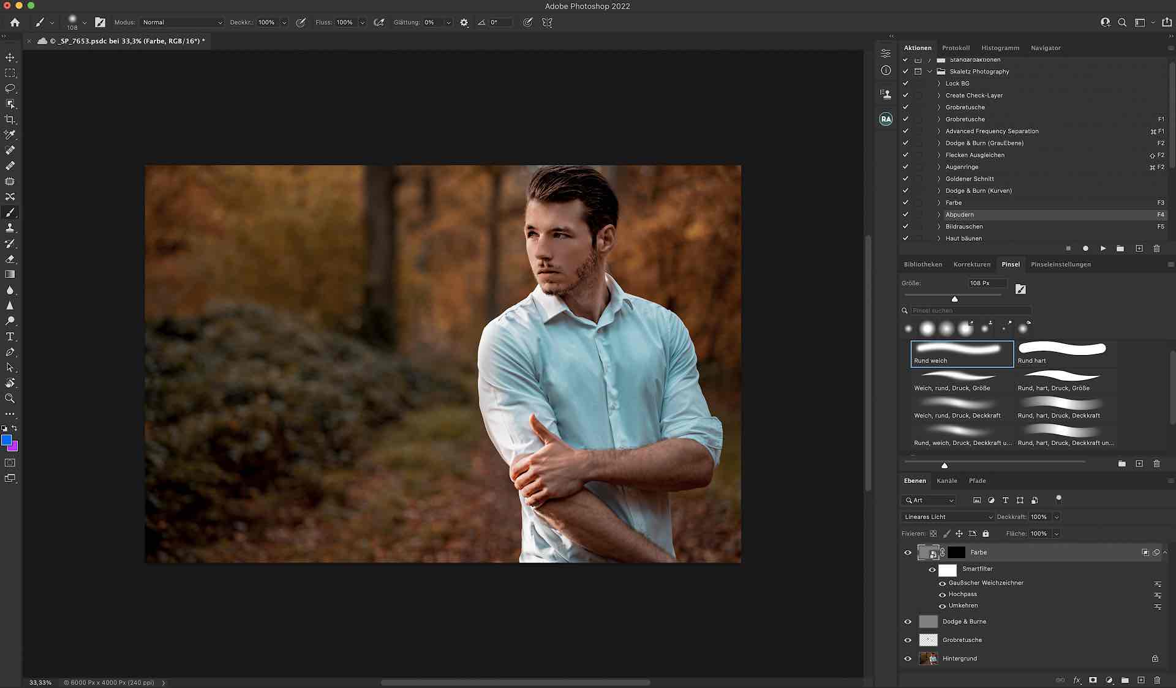The height and width of the screenshot is (688, 1176).
Task: Open layer filter Art dropdown
Action: tap(929, 500)
